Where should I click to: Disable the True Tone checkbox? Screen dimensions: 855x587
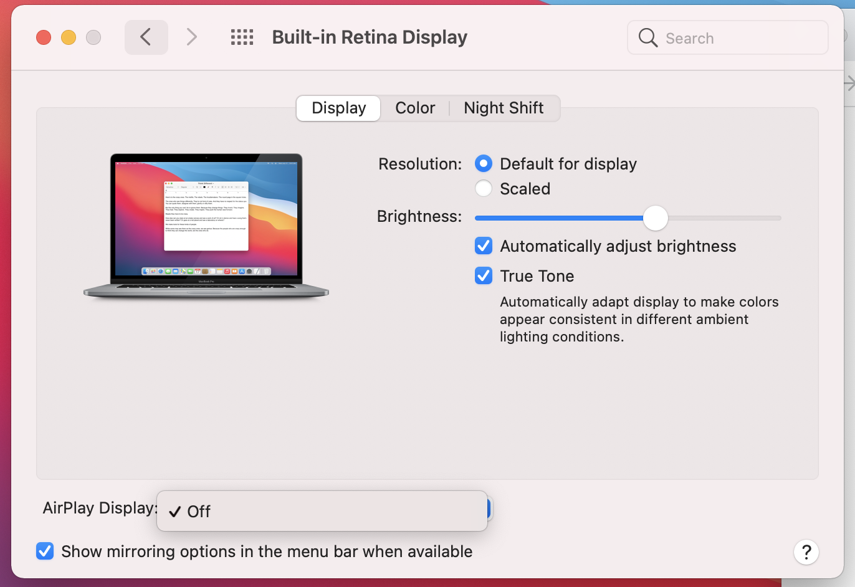(x=484, y=276)
